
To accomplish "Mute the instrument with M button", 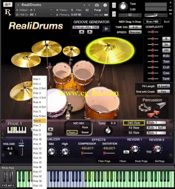I will pyautogui.click(x=114, y=14).
